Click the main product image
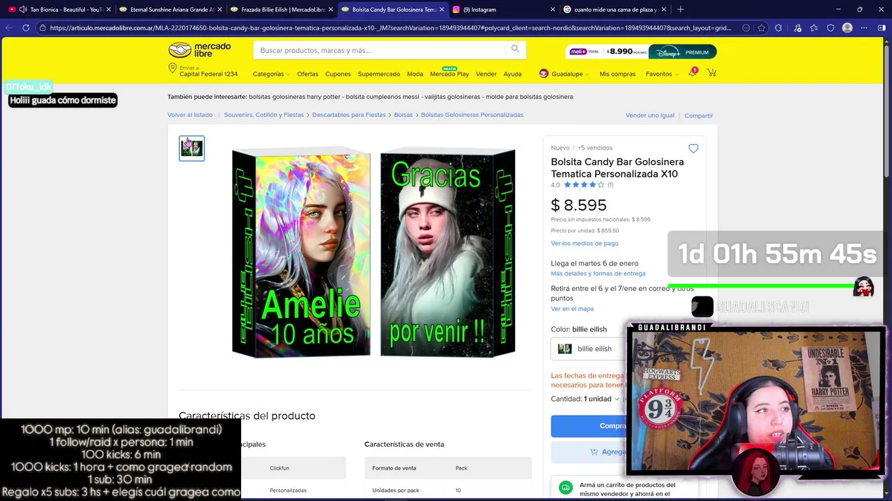 point(374,253)
